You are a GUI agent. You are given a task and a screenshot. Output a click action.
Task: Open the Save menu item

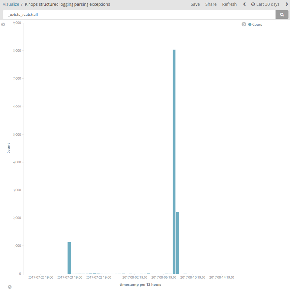pos(195,4)
